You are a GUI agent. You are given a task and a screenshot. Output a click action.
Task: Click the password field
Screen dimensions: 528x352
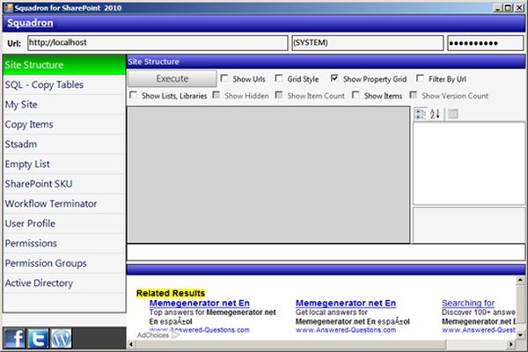coord(485,43)
